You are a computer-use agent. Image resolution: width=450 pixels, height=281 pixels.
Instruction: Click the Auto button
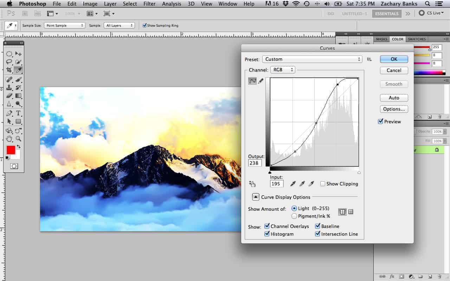(x=394, y=98)
